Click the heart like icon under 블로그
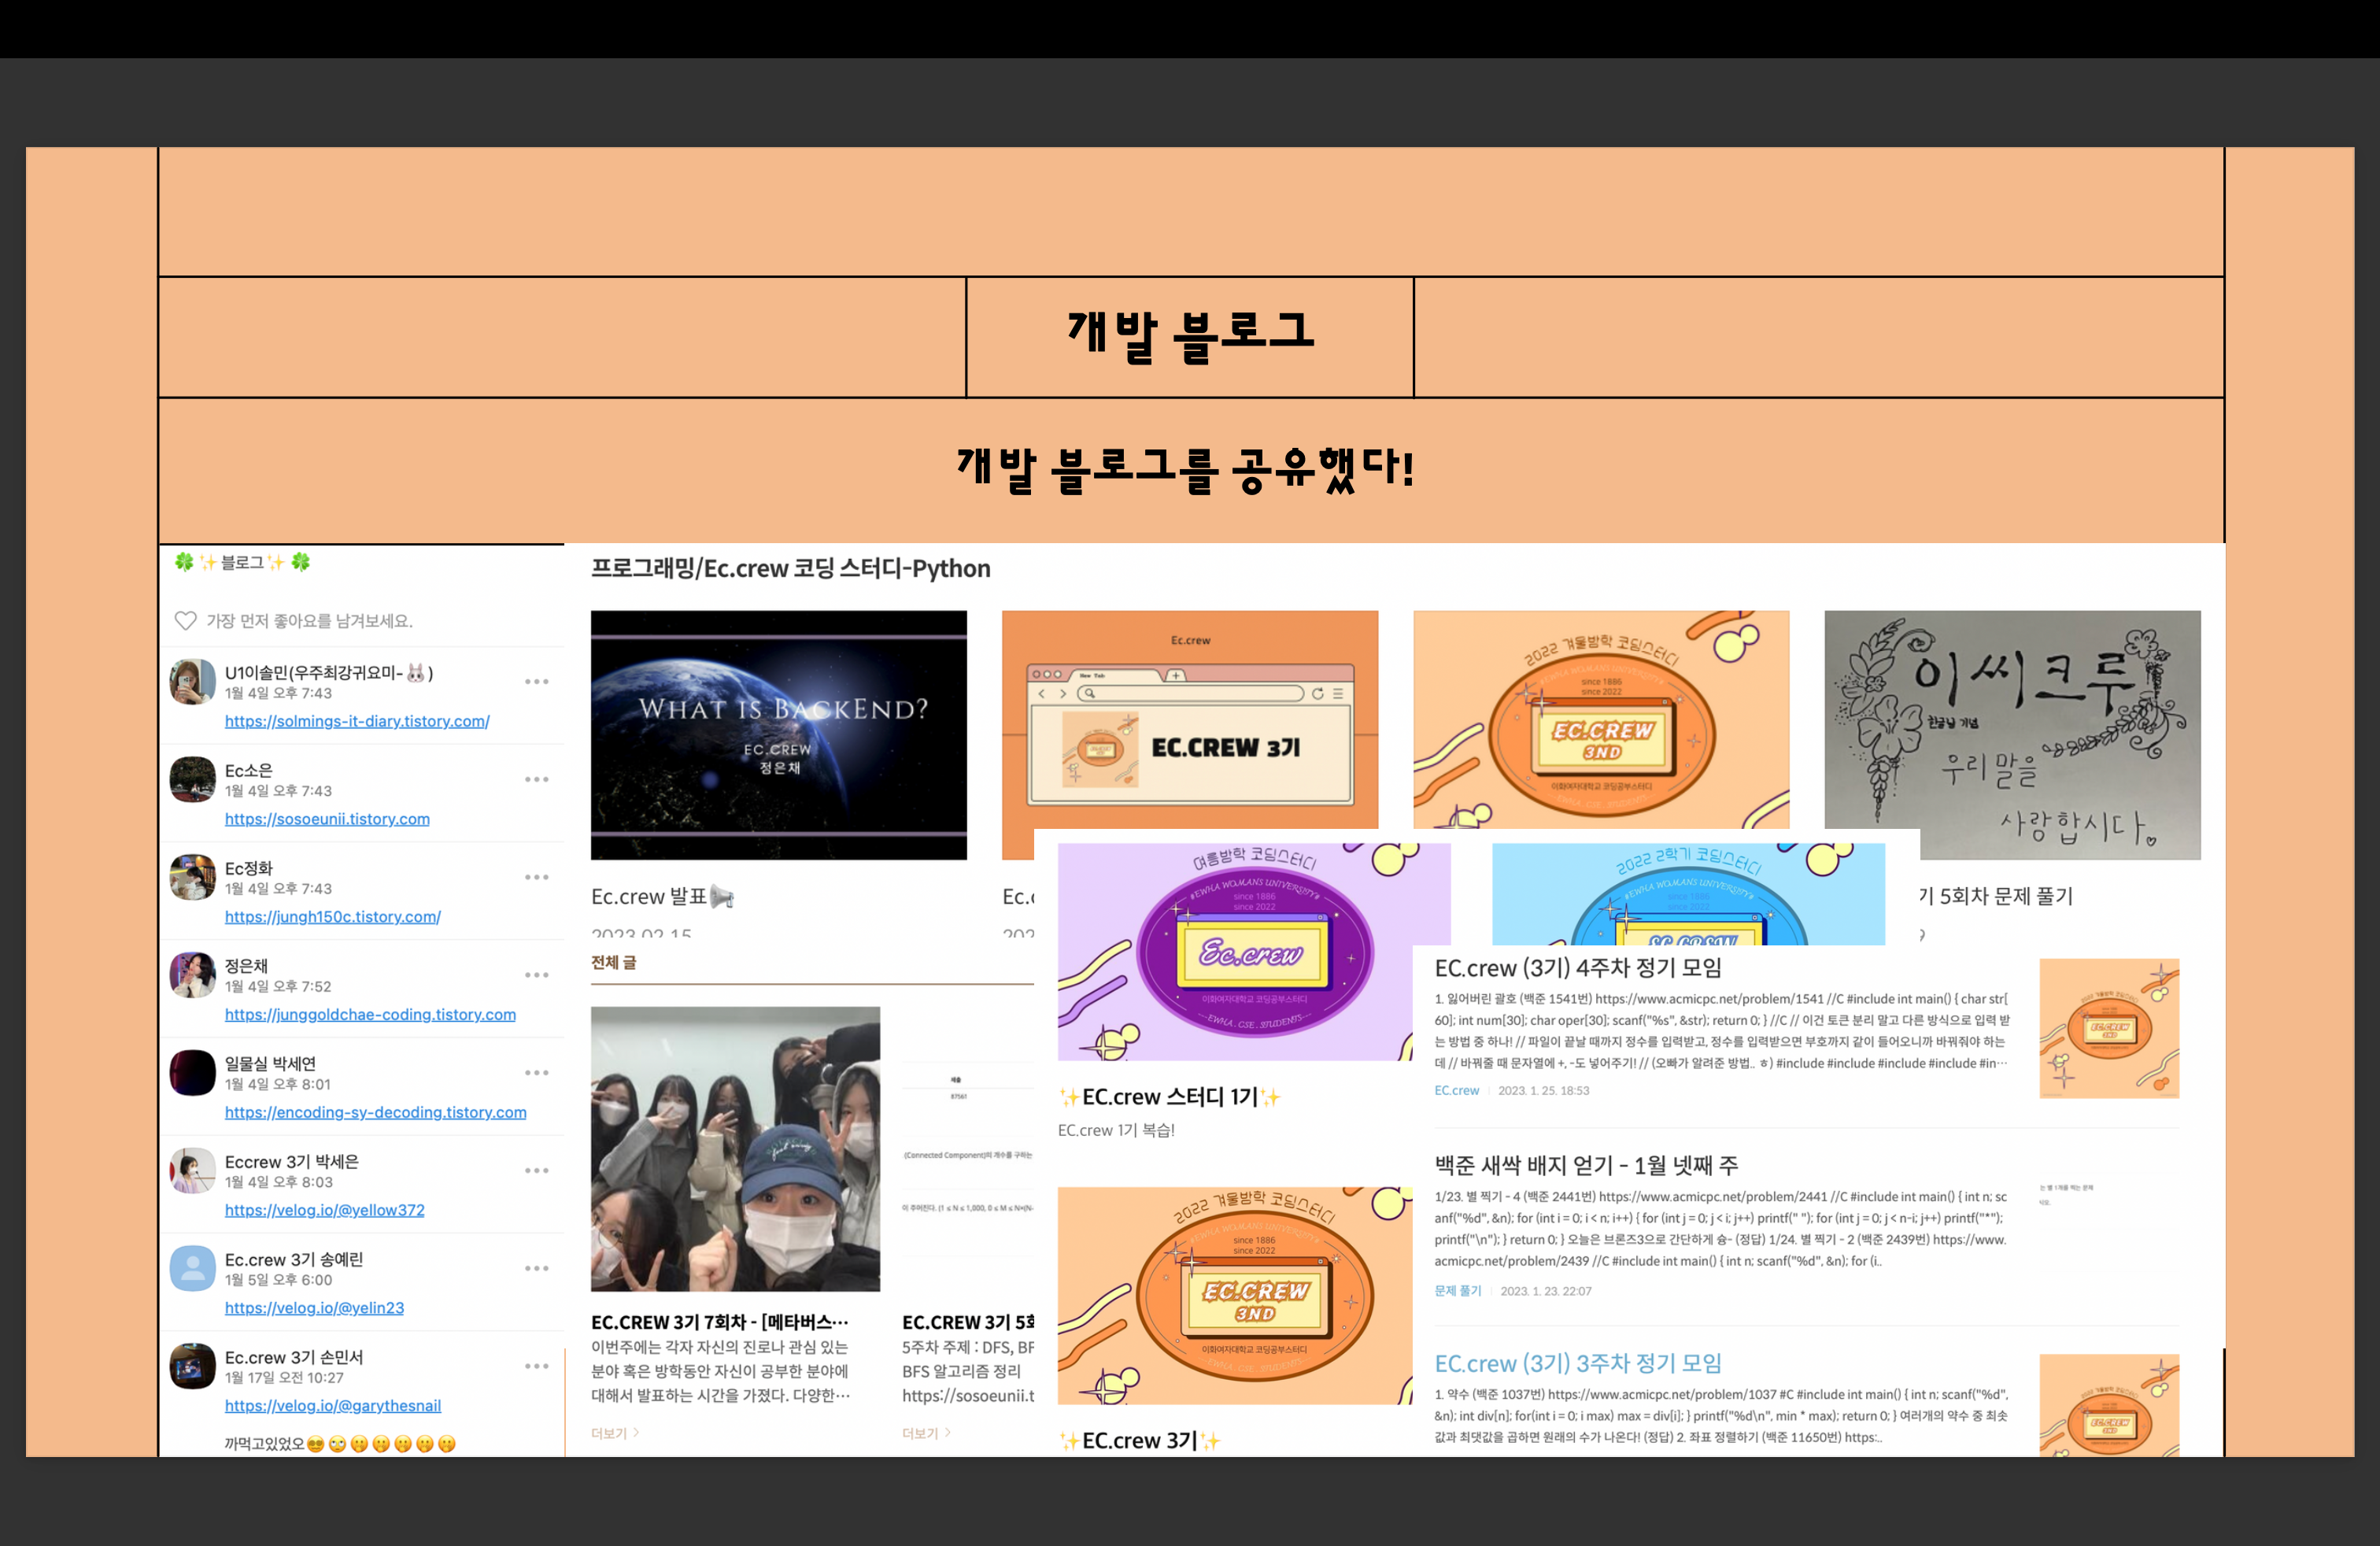The width and height of the screenshot is (2380, 1546). pyautogui.click(x=185, y=621)
